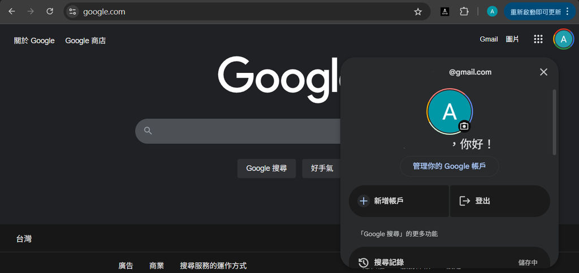Click the google.com address bar

coord(247,12)
